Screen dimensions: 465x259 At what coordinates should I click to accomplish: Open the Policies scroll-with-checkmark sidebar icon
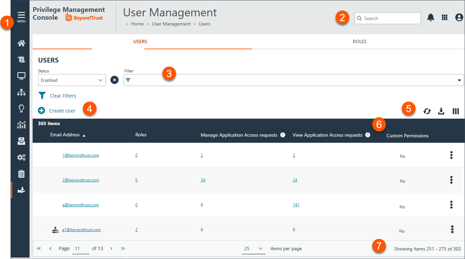21,59
